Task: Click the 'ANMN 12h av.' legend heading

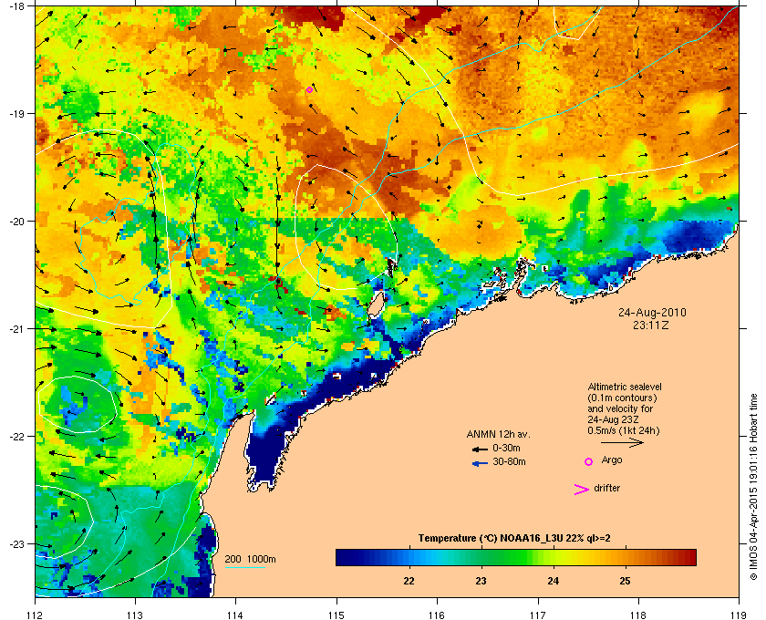Action: click(498, 434)
